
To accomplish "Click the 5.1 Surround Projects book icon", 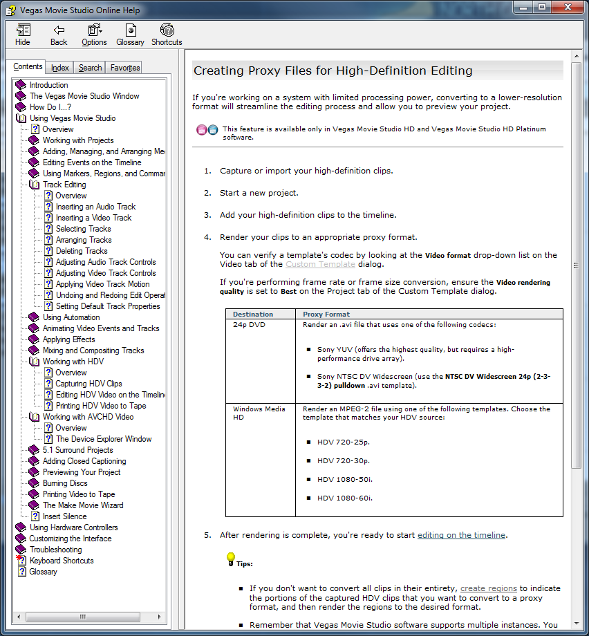I will click(34, 450).
